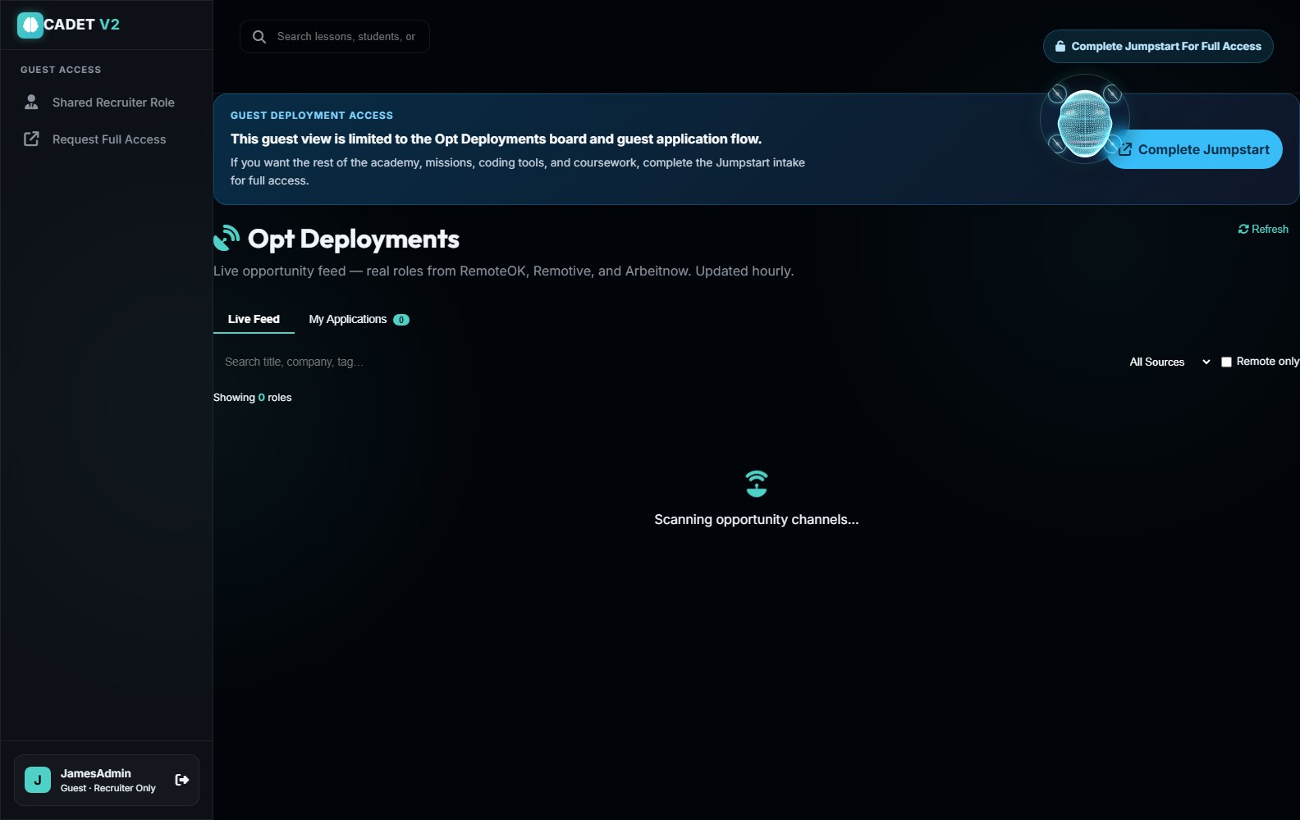Click the Scanning opportunity channels message
The width and height of the screenshot is (1300, 820).
click(x=757, y=519)
